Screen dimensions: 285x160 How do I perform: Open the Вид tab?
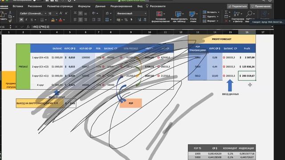pyautogui.click(x=140, y=6)
